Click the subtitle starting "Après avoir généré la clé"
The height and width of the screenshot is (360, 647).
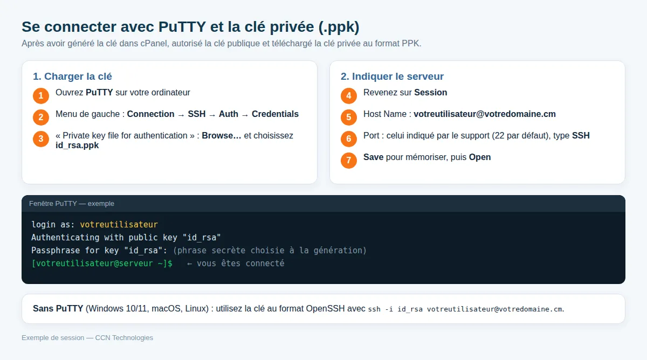tap(222, 44)
